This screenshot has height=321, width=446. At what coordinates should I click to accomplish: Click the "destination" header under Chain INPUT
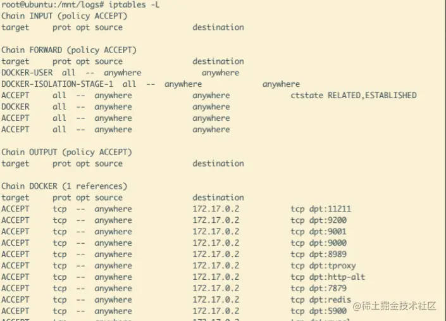[x=218, y=28]
